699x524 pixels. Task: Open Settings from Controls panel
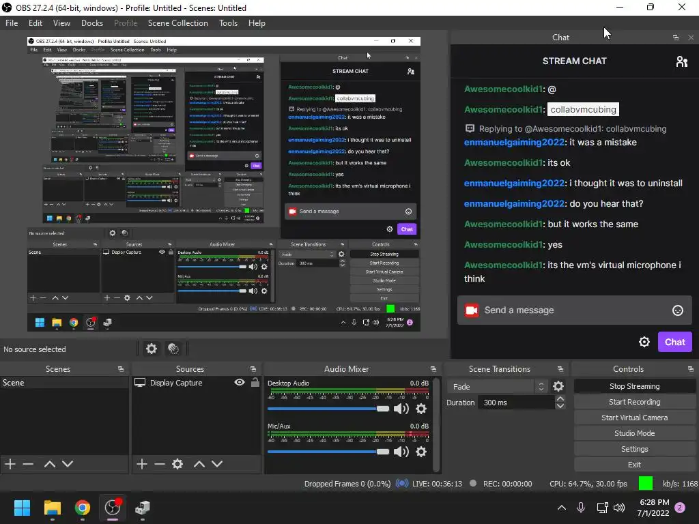click(634, 449)
